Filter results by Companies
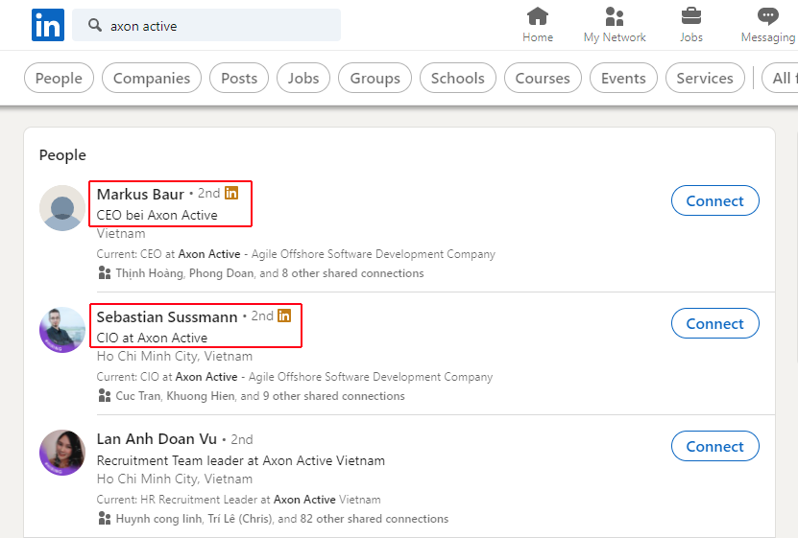Image resolution: width=798 pixels, height=538 pixels. 152,78
